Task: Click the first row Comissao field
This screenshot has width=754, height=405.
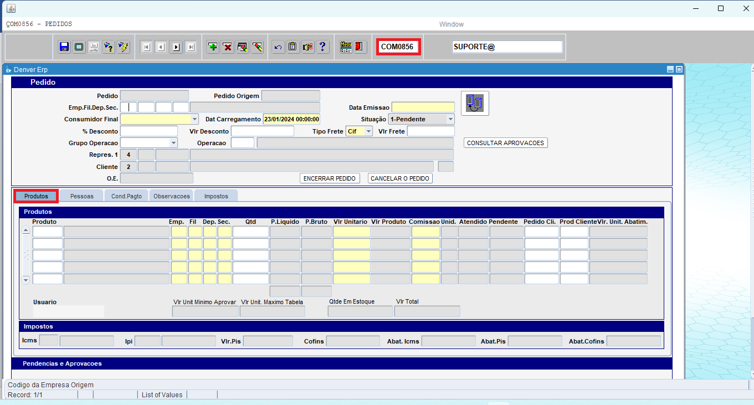Action: click(425, 232)
